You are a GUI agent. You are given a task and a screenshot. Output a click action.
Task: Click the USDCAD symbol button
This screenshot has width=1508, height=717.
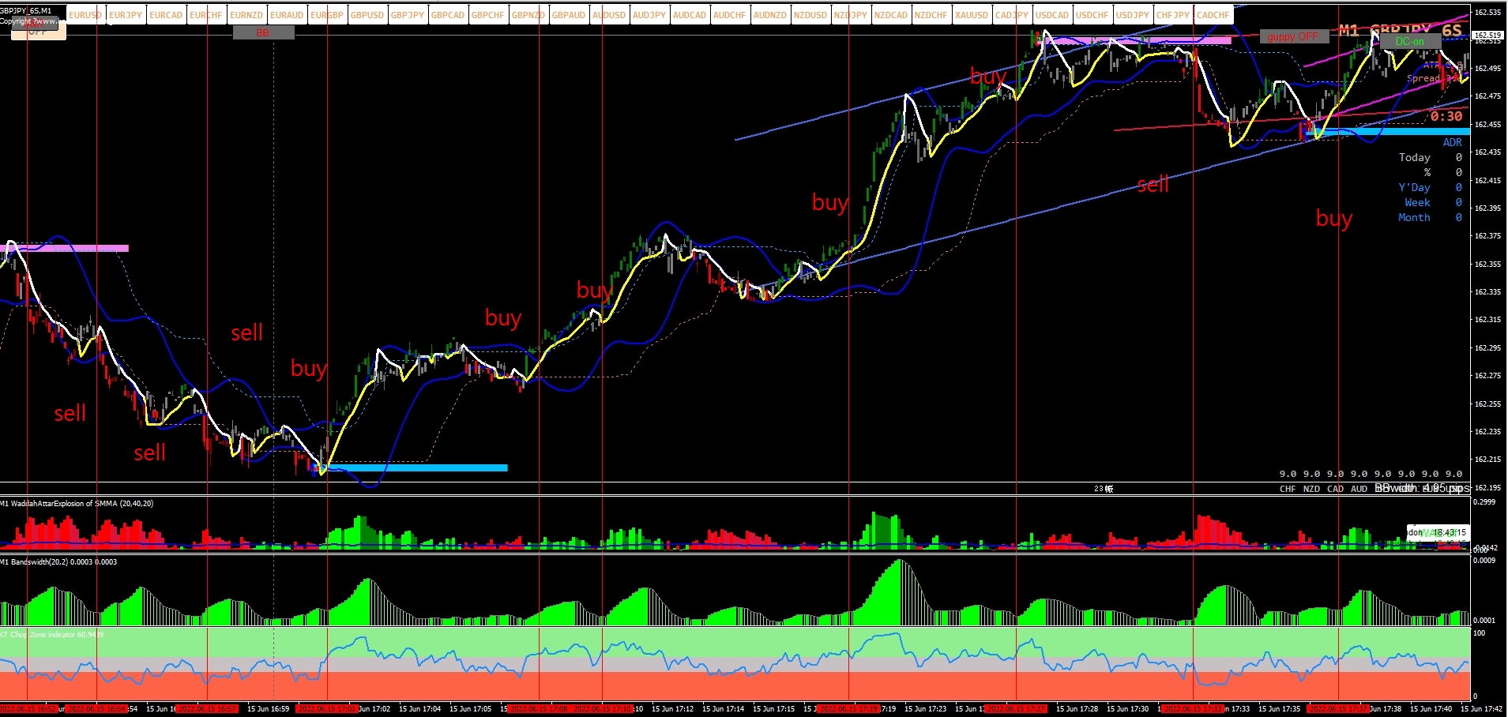point(1053,15)
